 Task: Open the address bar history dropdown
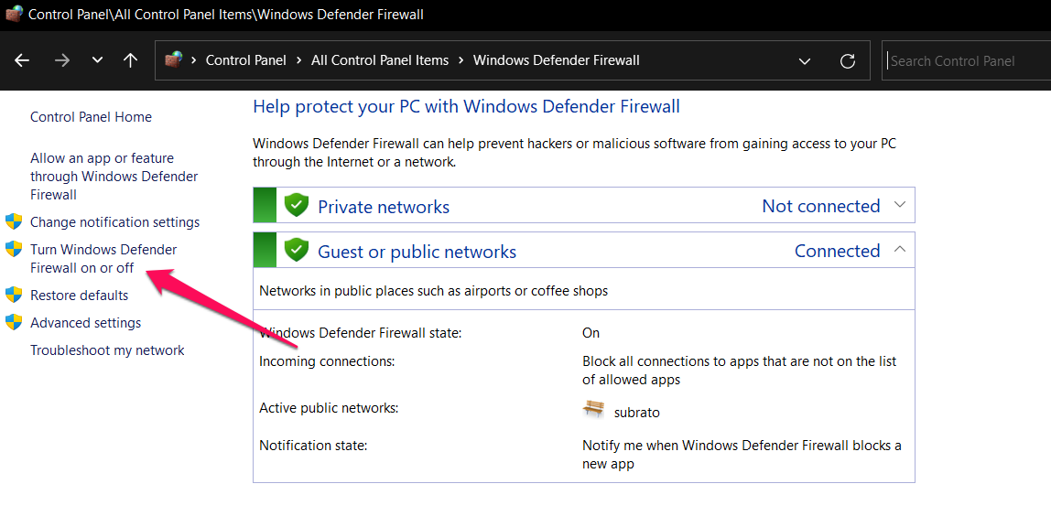click(804, 60)
